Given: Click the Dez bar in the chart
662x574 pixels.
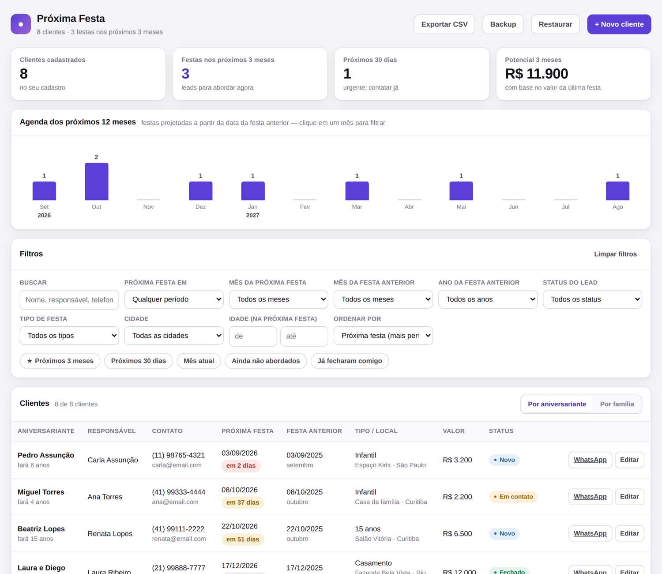Looking at the screenshot, I should tap(200, 191).
